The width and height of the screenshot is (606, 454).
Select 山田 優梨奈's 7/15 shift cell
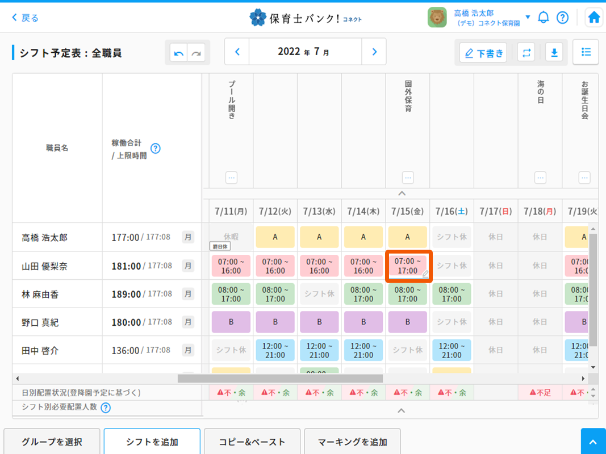(408, 266)
